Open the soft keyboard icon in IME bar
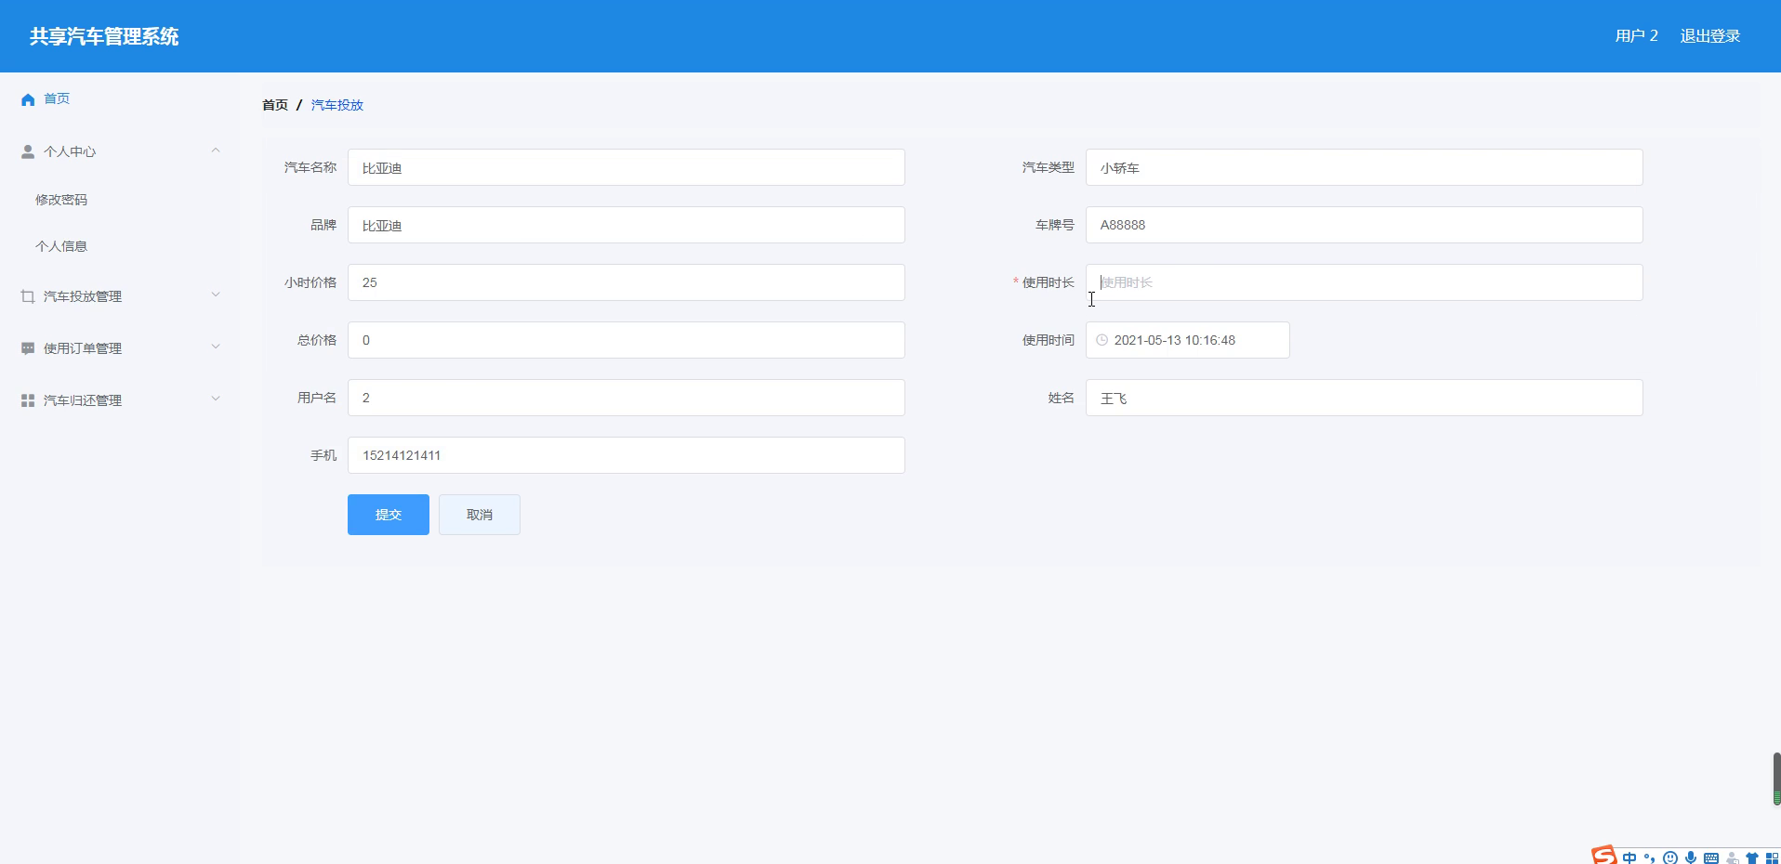 coord(1711,858)
